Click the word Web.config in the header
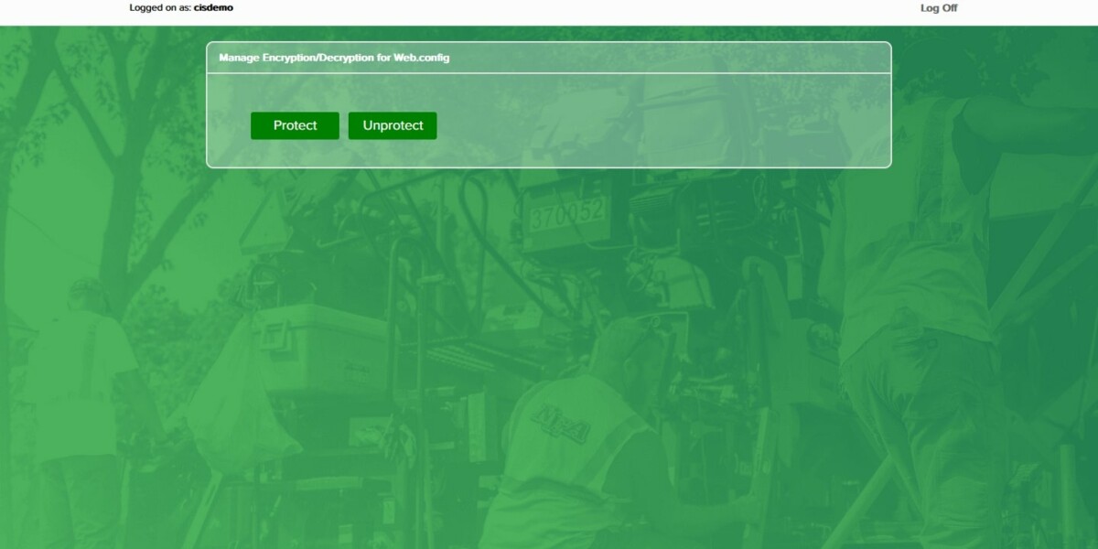This screenshot has height=549, width=1098. (422, 58)
